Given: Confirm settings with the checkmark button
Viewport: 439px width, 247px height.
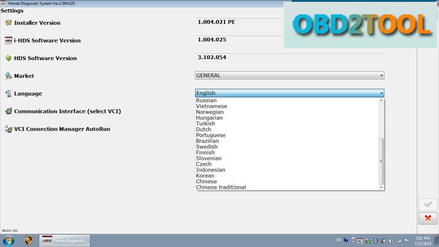Looking at the screenshot, I should [x=428, y=204].
